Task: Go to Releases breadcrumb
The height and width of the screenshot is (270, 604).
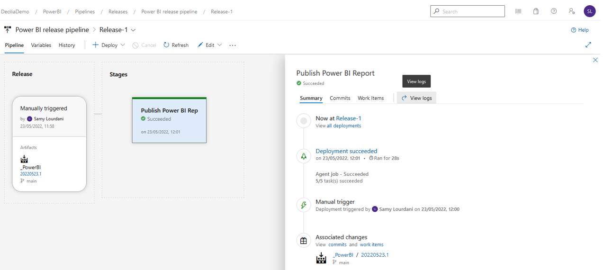Action: coord(118,11)
